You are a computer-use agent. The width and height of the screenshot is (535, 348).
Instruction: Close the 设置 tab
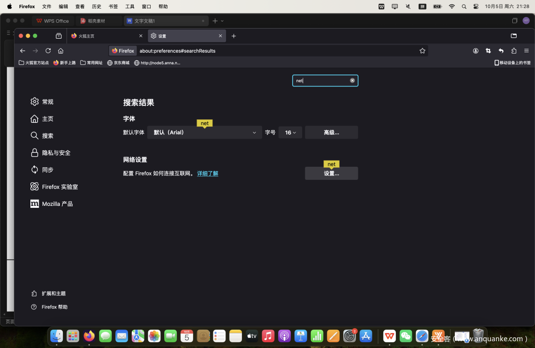point(220,36)
